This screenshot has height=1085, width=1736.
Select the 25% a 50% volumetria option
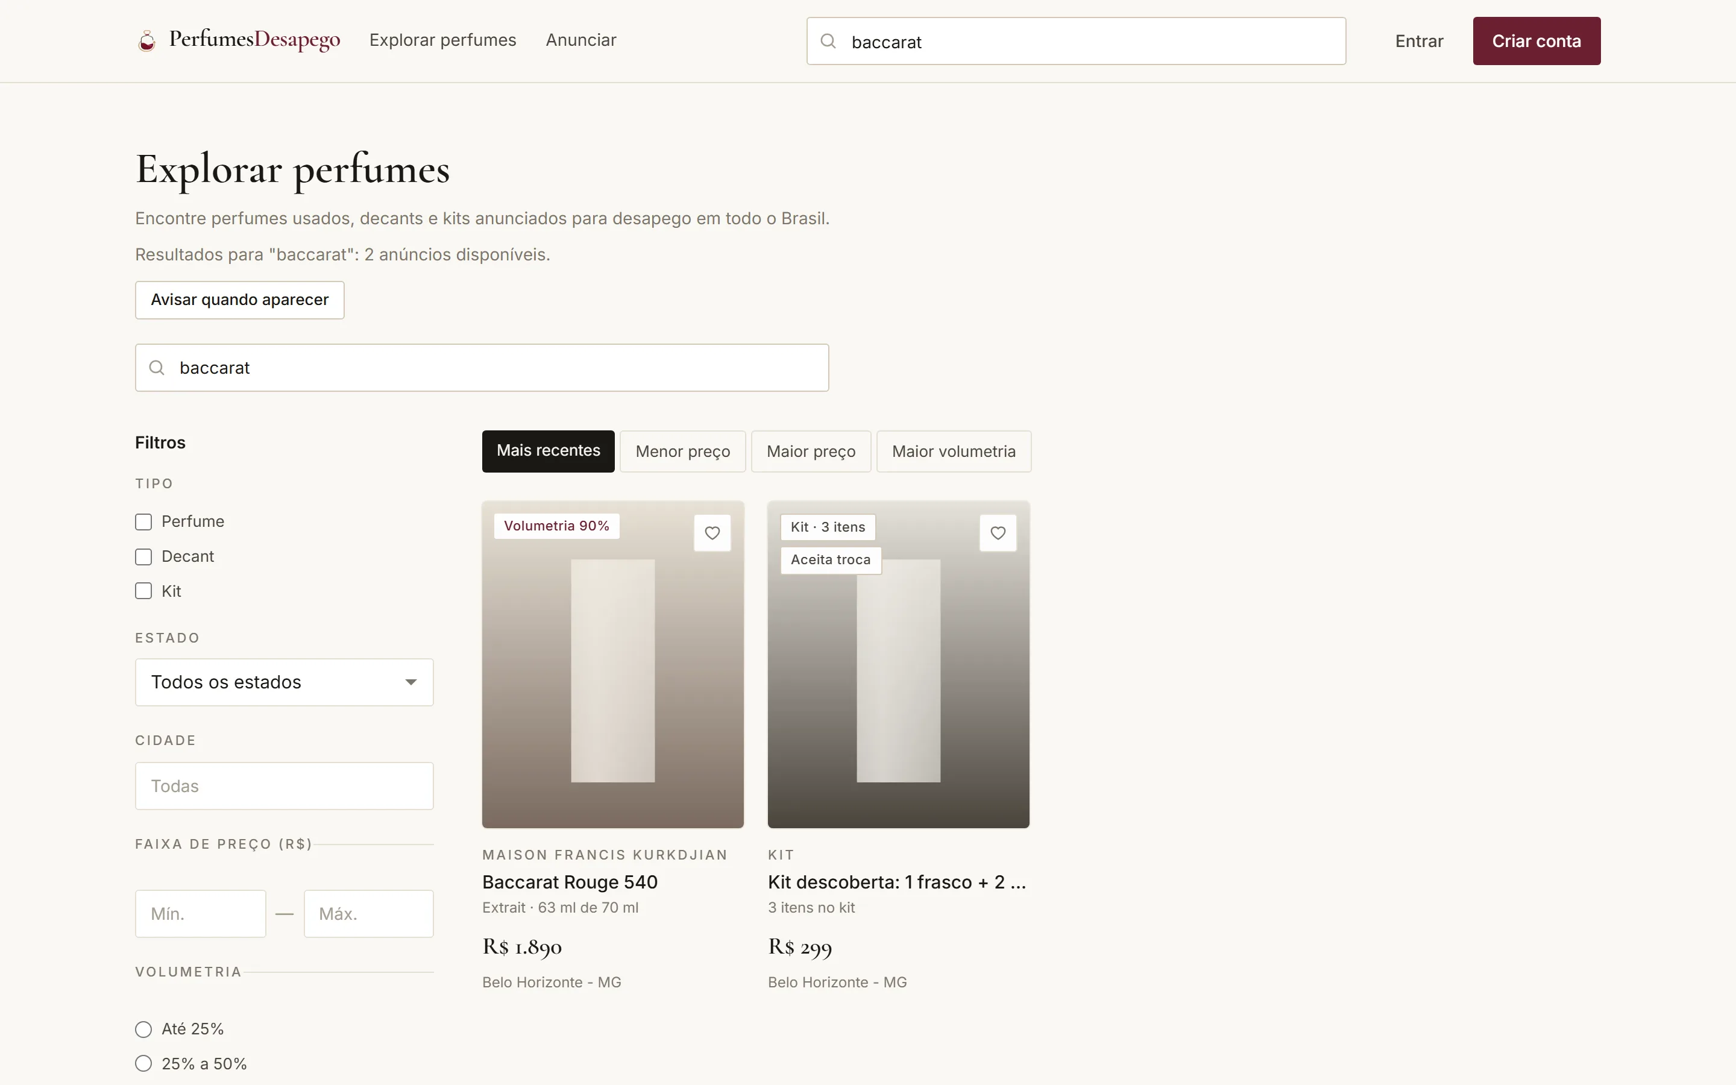143,1063
